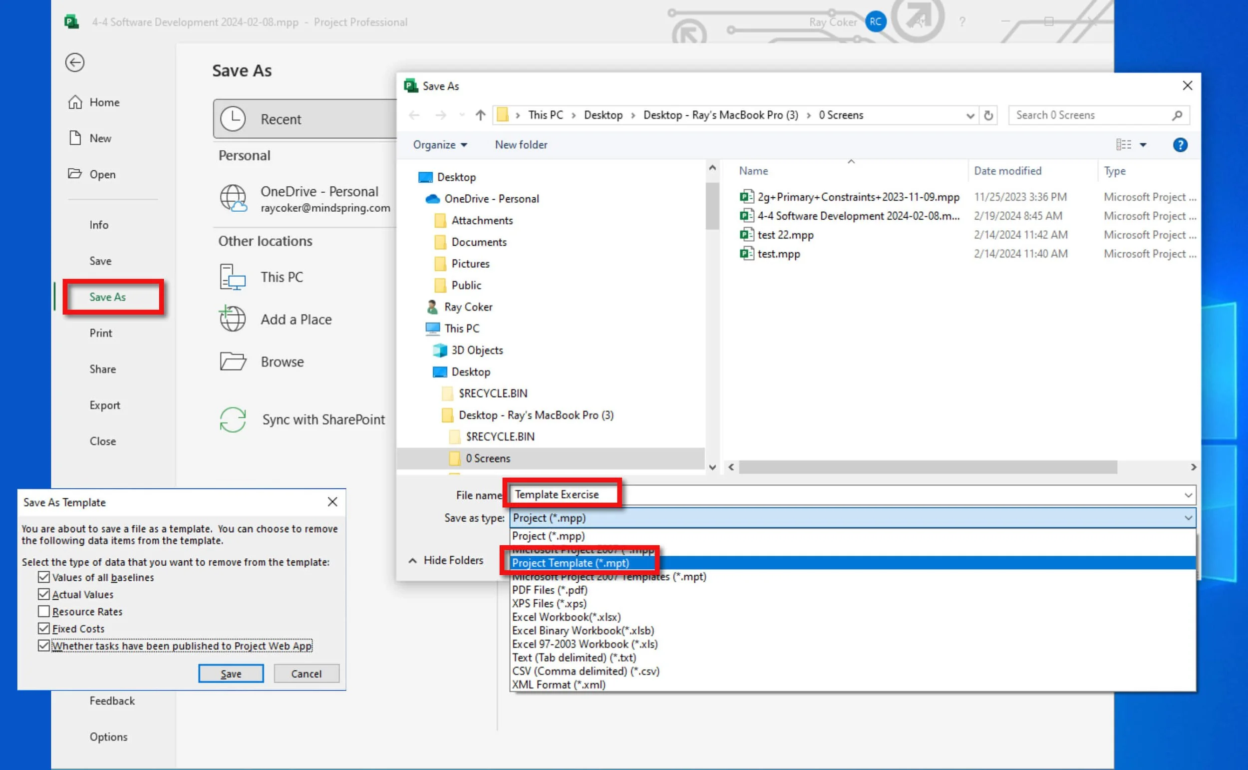
Task: Open the Open page
Action: (x=92, y=174)
